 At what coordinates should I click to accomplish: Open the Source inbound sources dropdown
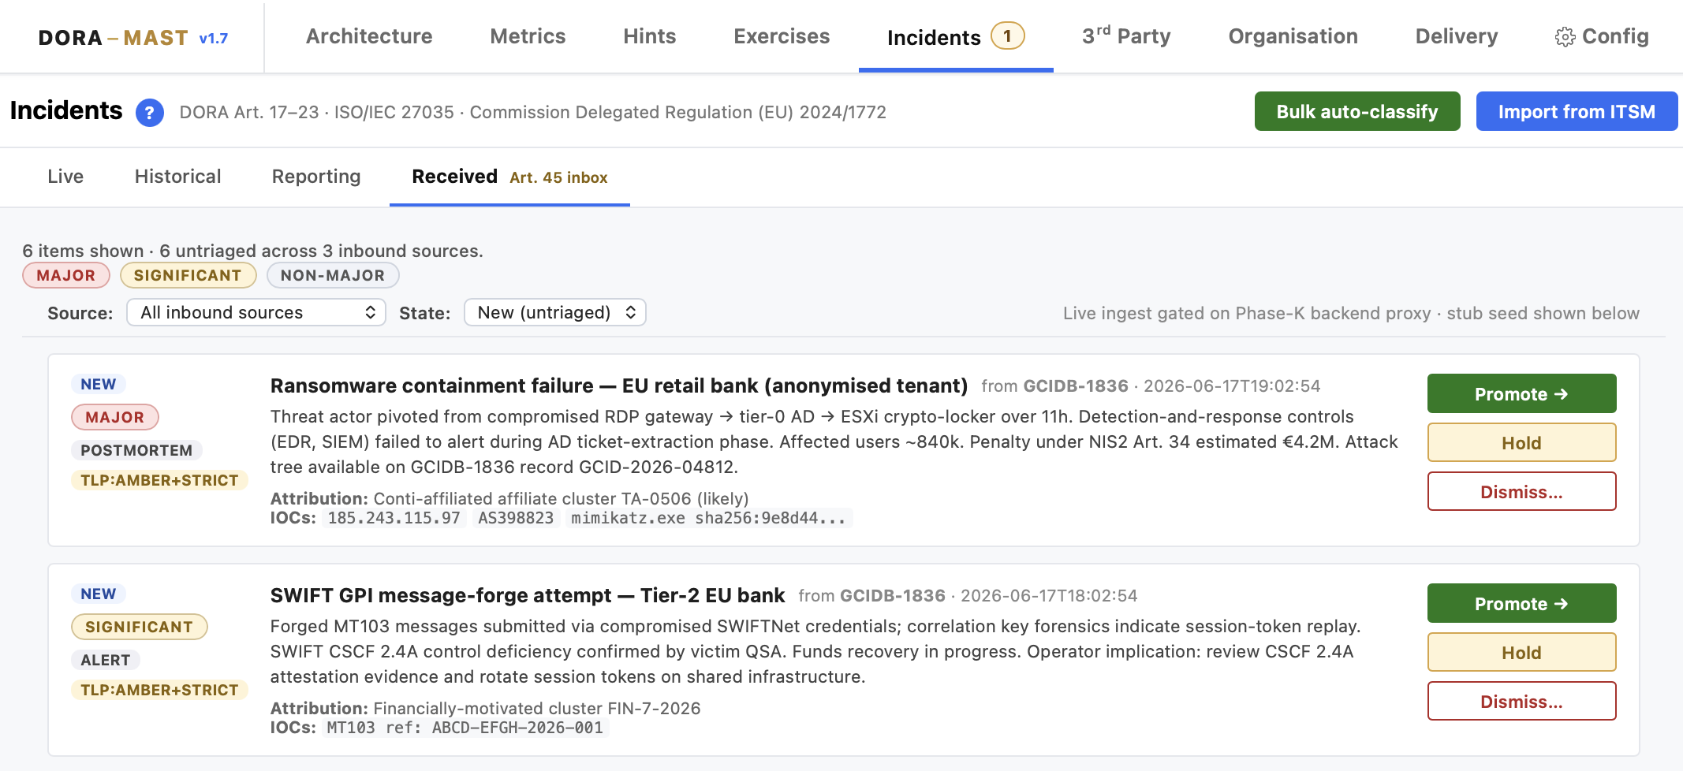[x=256, y=312]
